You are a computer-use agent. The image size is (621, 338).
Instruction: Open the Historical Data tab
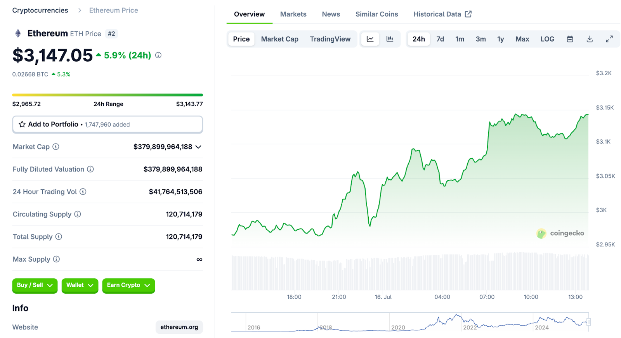pyautogui.click(x=442, y=14)
